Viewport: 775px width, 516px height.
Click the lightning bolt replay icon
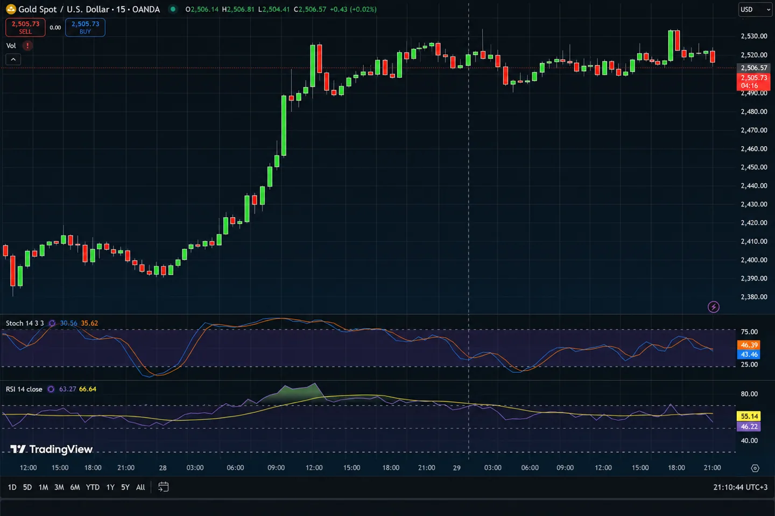pos(714,307)
